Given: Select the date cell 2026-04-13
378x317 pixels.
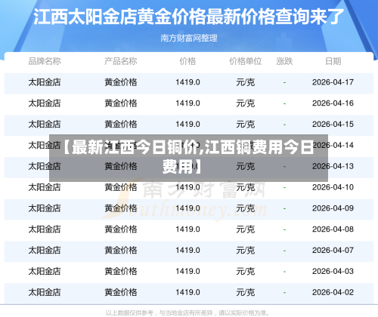Looking at the screenshot, I should pyautogui.click(x=333, y=166).
